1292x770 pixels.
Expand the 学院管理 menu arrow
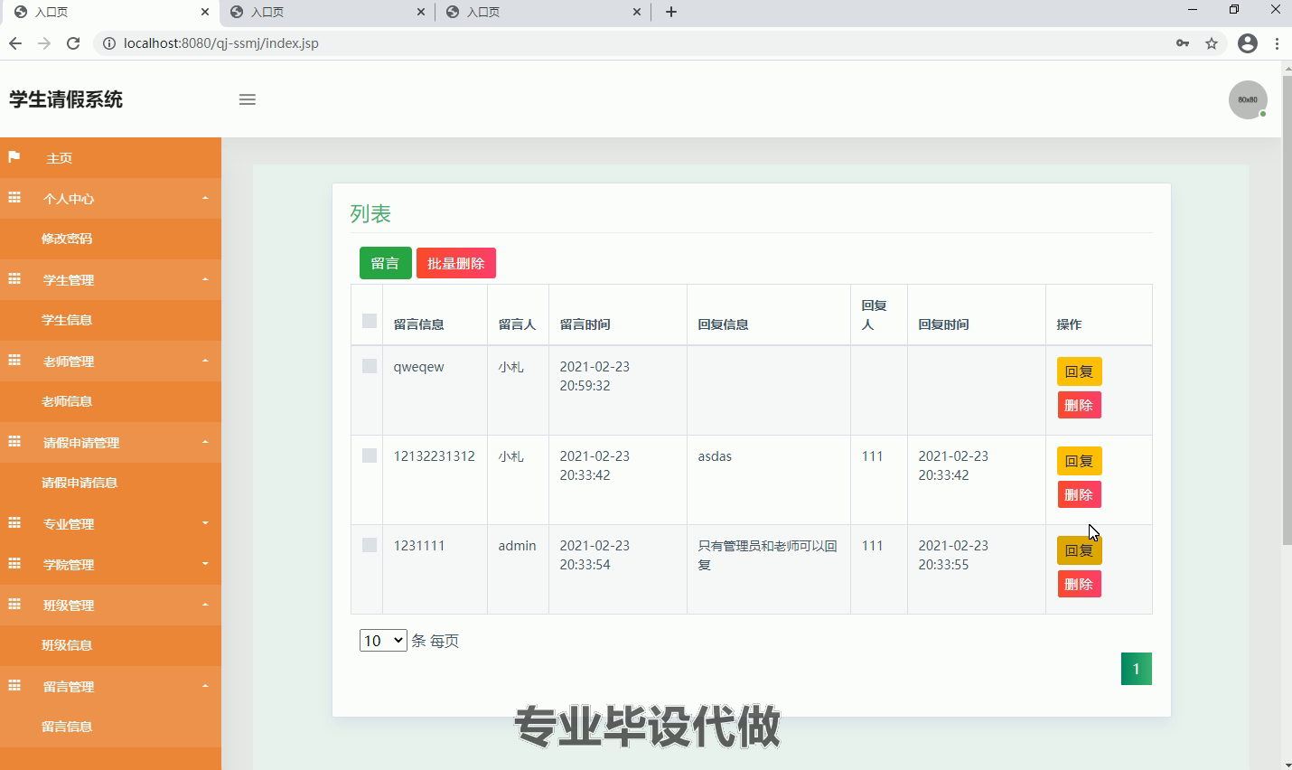pos(205,564)
